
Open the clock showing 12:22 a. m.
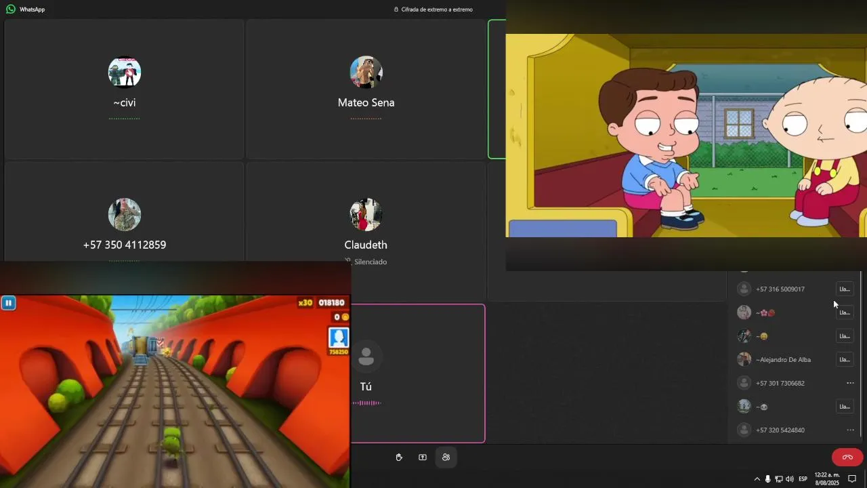pos(826,479)
